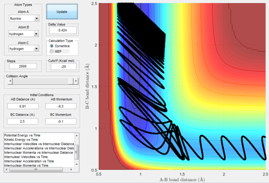The width and height of the screenshot is (269, 183).
Task: Select Potential Energy vs Time plot
Action: pyautogui.click(x=22, y=136)
